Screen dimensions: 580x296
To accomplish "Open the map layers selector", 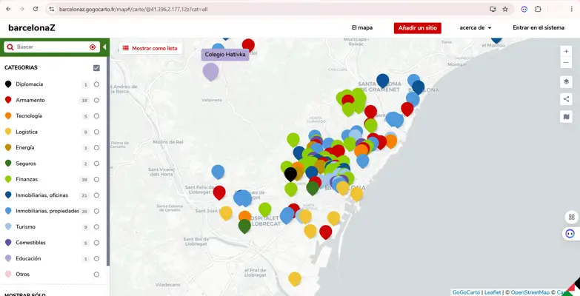I will click(566, 81).
